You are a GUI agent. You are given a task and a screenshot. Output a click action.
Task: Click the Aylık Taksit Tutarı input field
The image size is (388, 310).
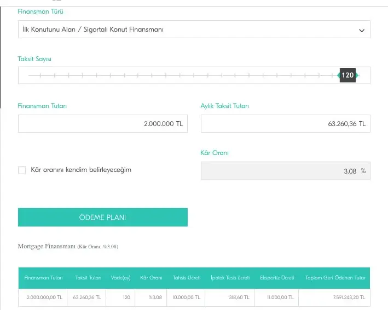285,124
